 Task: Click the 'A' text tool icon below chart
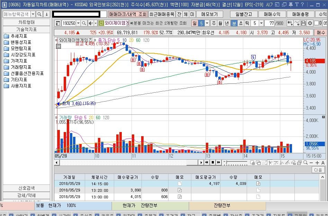point(323,163)
